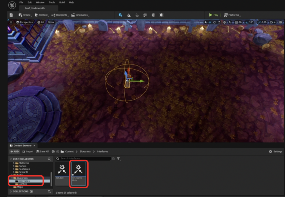Open viewport options hamburger menu
The height and width of the screenshot is (197, 285).
(11, 22)
